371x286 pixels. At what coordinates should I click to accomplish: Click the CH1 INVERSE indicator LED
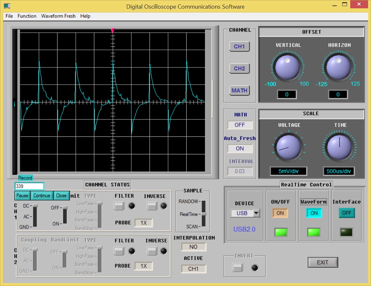tap(164, 206)
